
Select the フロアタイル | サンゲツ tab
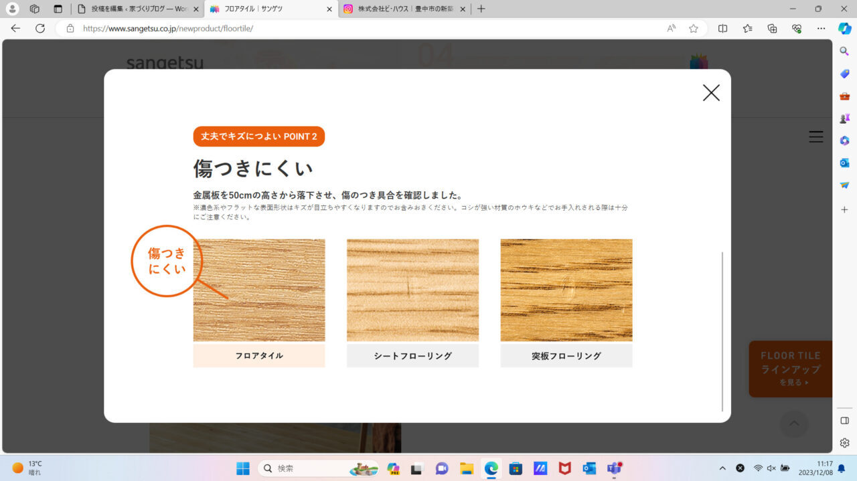click(270, 9)
